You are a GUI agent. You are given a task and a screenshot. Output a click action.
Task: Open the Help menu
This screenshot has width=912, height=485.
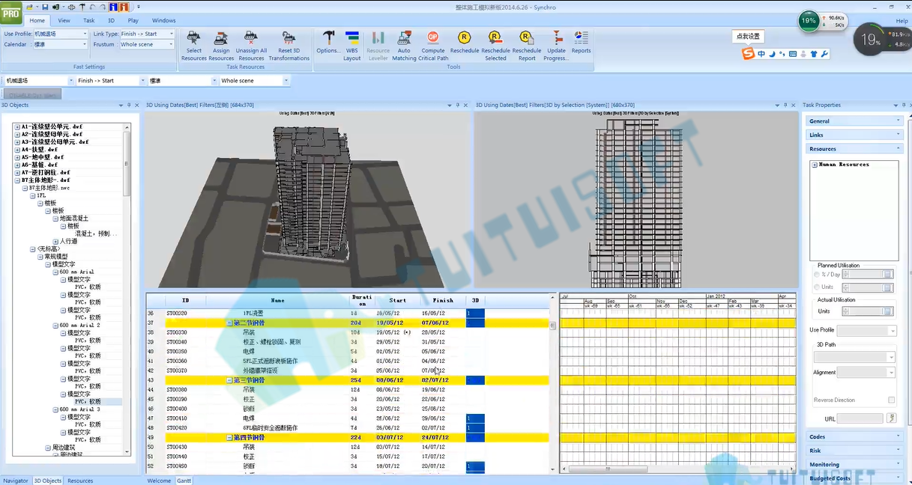902,21
